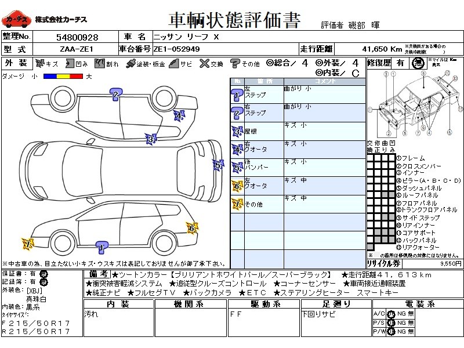Viewport: 464px width, 348px height.
Task: Select the 塗装・板金 paint legend icon
Action: click(130, 64)
